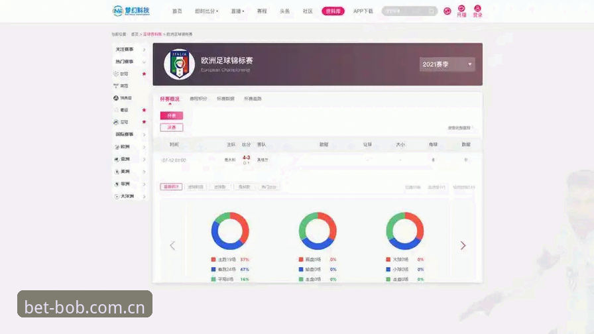Open the 社区 nav item
594x334 pixels.
[x=308, y=11]
